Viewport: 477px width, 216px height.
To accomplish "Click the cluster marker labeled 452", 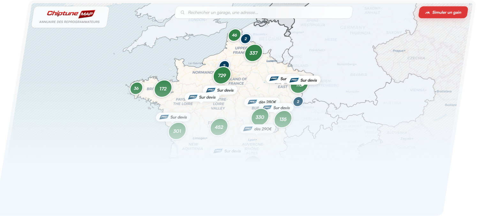I will click(x=219, y=127).
